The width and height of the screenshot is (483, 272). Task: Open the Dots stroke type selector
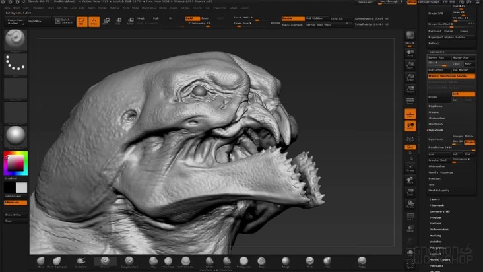click(15, 65)
